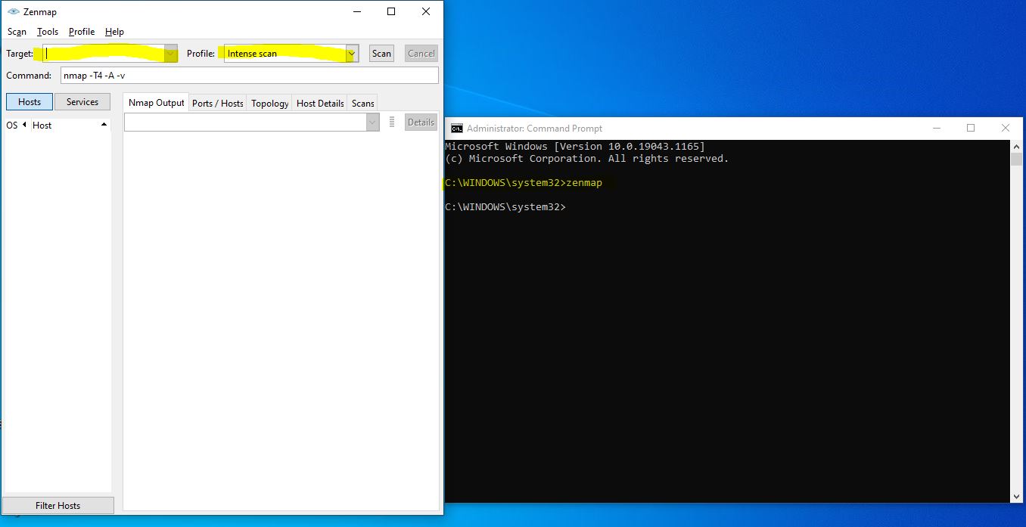This screenshot has width=1026, height=527.
Task: Maximize the Zenmap window
Action: coord(391,11)
